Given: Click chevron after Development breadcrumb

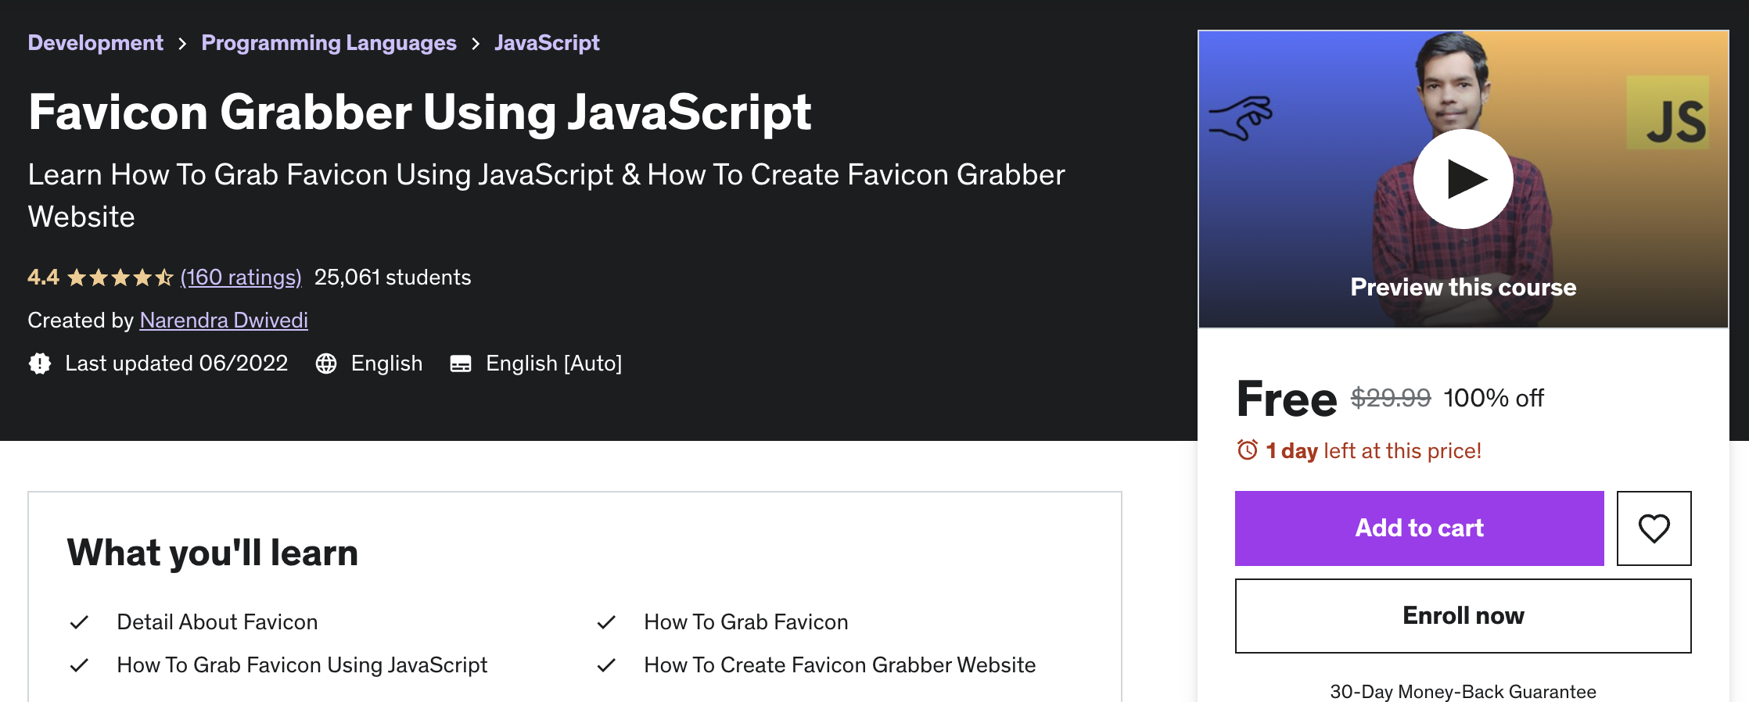Looking at the screenshot, I should tap(182, 44).
